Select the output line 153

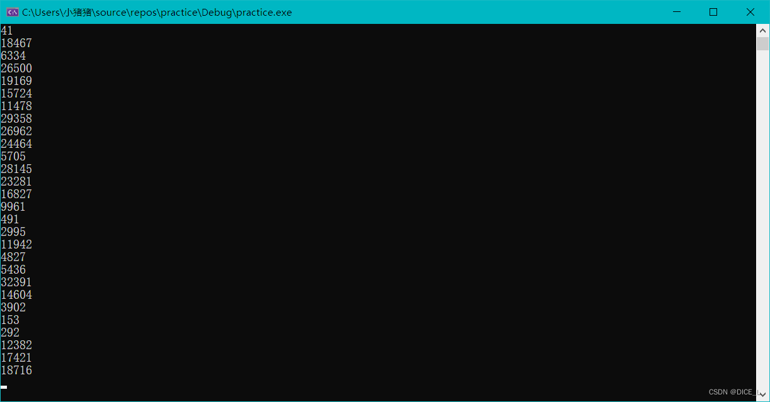click(10, 320)
